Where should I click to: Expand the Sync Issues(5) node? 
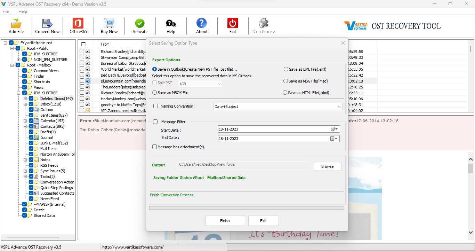tap(25, 171)
